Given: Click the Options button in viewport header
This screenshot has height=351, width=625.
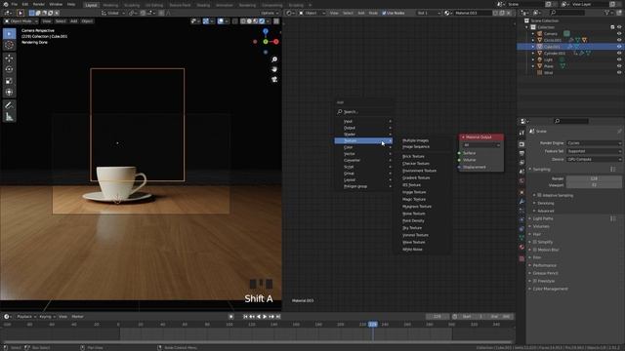Looking at the screenshot, I should tap(270, 13).
